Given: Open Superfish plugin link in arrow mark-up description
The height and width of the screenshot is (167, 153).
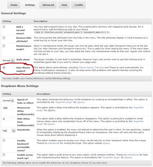Looking at the screenshot, I should (112, 157).
